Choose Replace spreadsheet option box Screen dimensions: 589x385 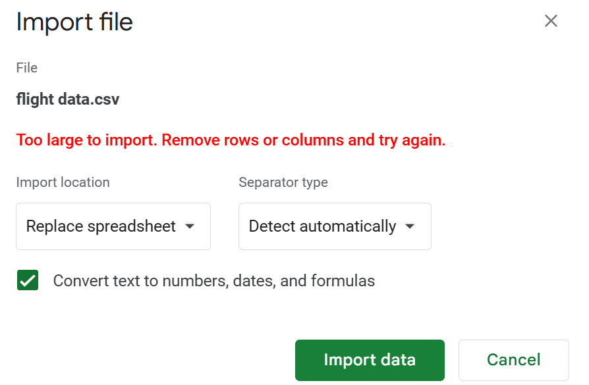[x=113, y=226]
